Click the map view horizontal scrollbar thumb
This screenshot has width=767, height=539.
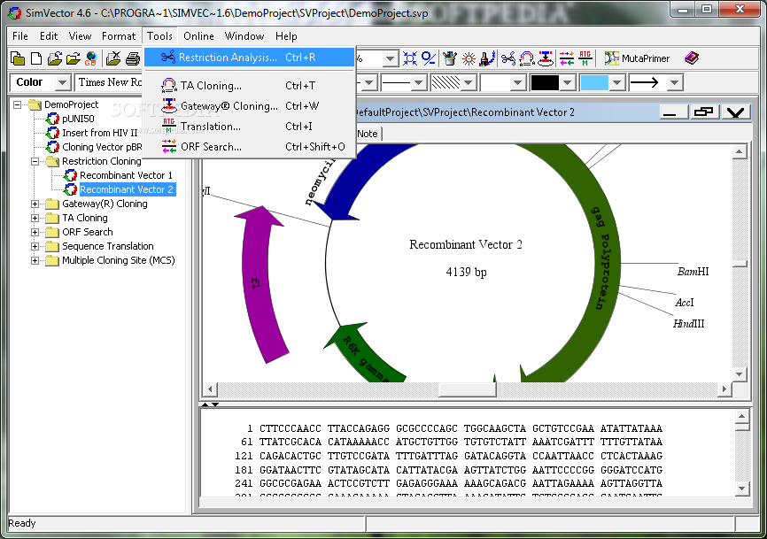click(x=467, y=389)
